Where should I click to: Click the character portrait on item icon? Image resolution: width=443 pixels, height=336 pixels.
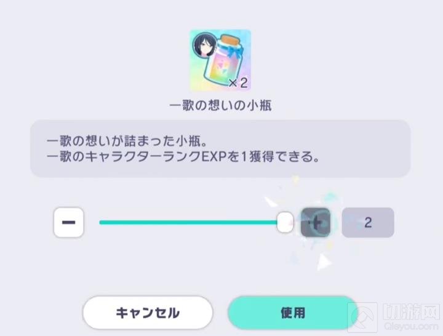(x=204, y=46)
